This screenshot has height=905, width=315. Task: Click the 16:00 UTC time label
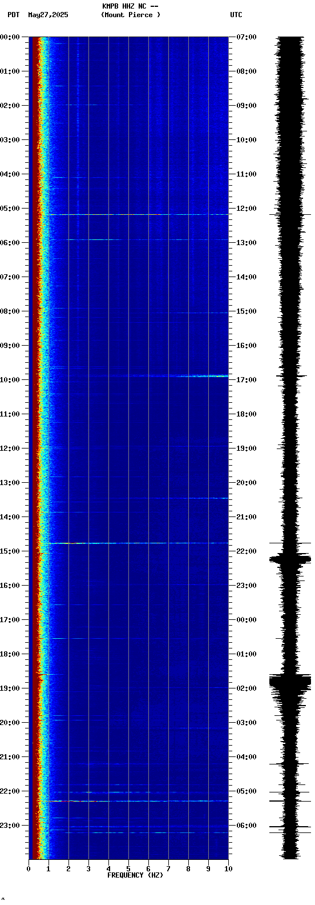click(246, 346)
